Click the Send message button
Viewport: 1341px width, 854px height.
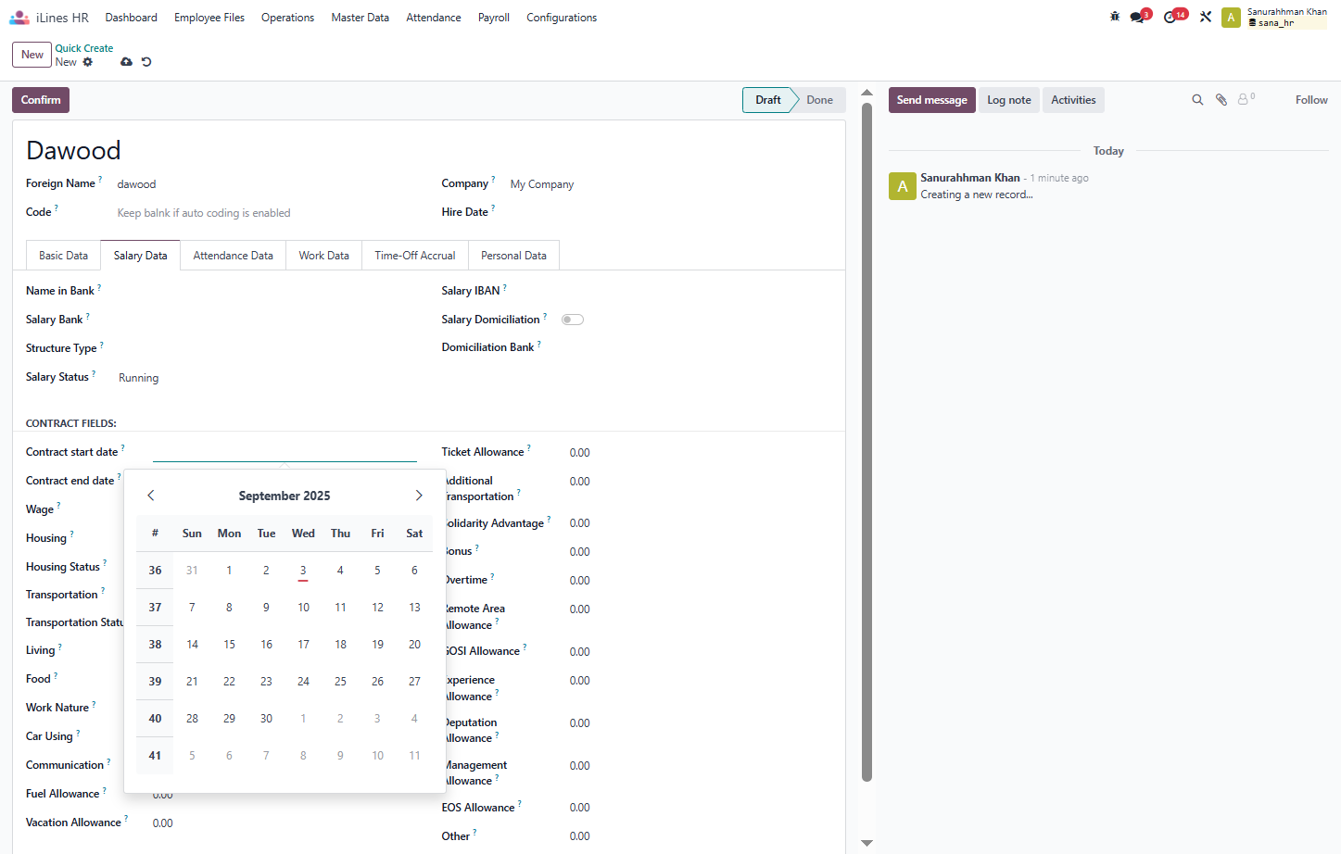tap(931, 100)
